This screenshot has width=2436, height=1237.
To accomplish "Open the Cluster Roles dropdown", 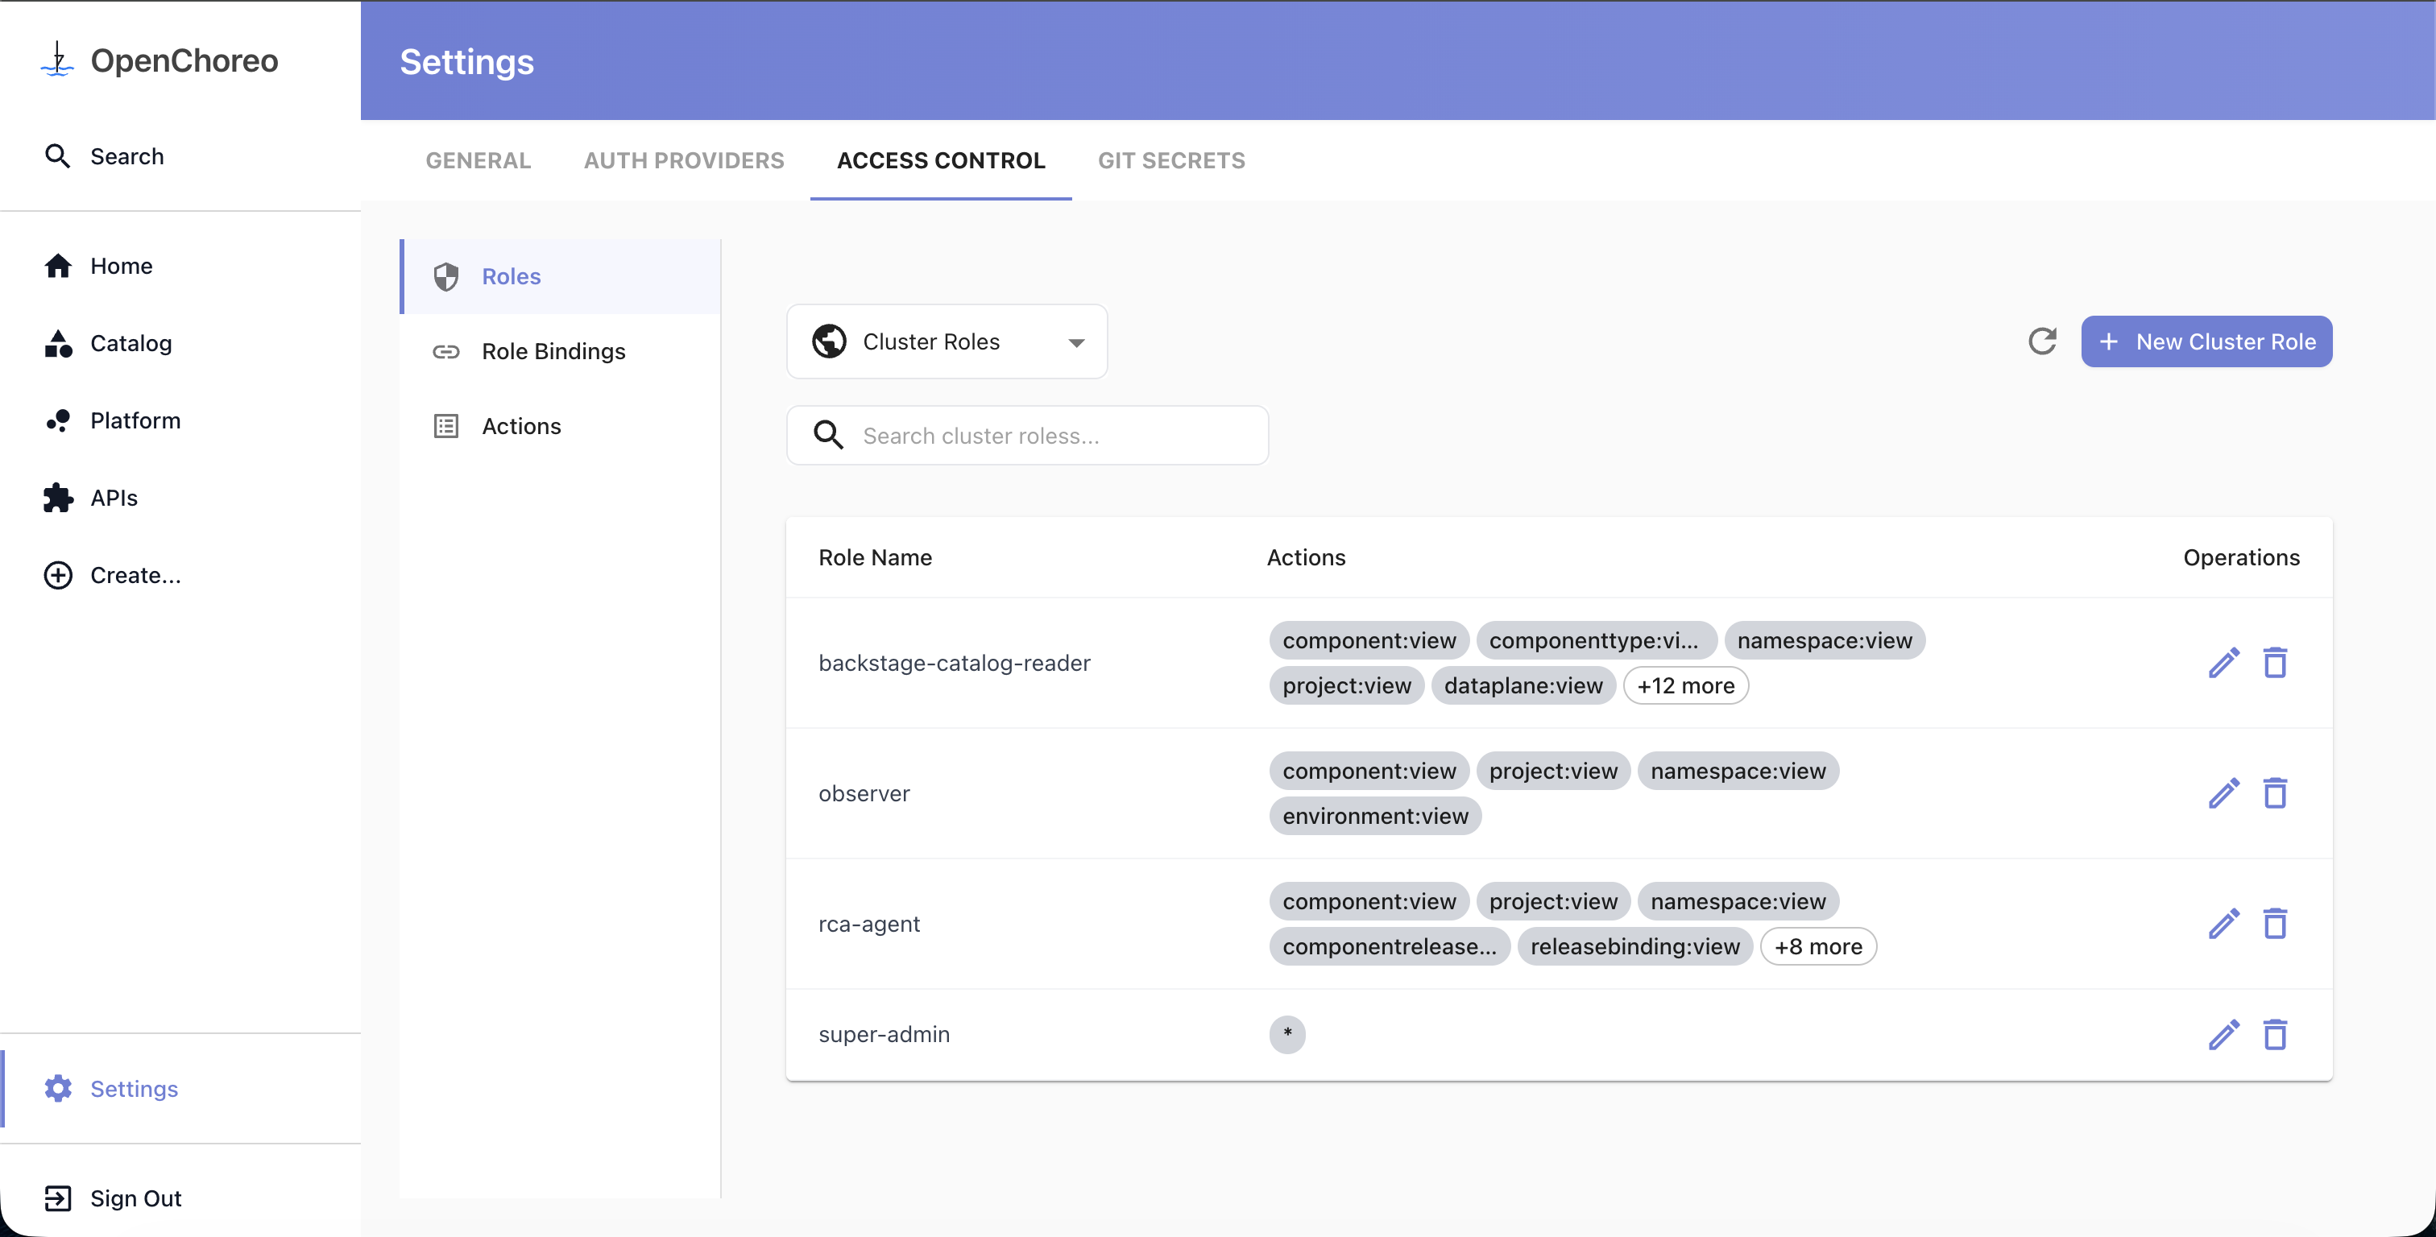I will pyautogui.click(x=947, y=341).
